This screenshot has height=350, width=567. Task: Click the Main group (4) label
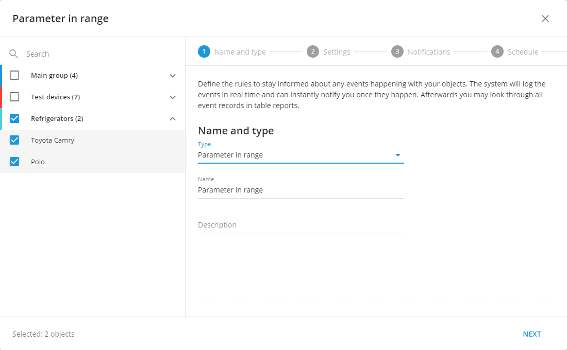coord(54,76)
